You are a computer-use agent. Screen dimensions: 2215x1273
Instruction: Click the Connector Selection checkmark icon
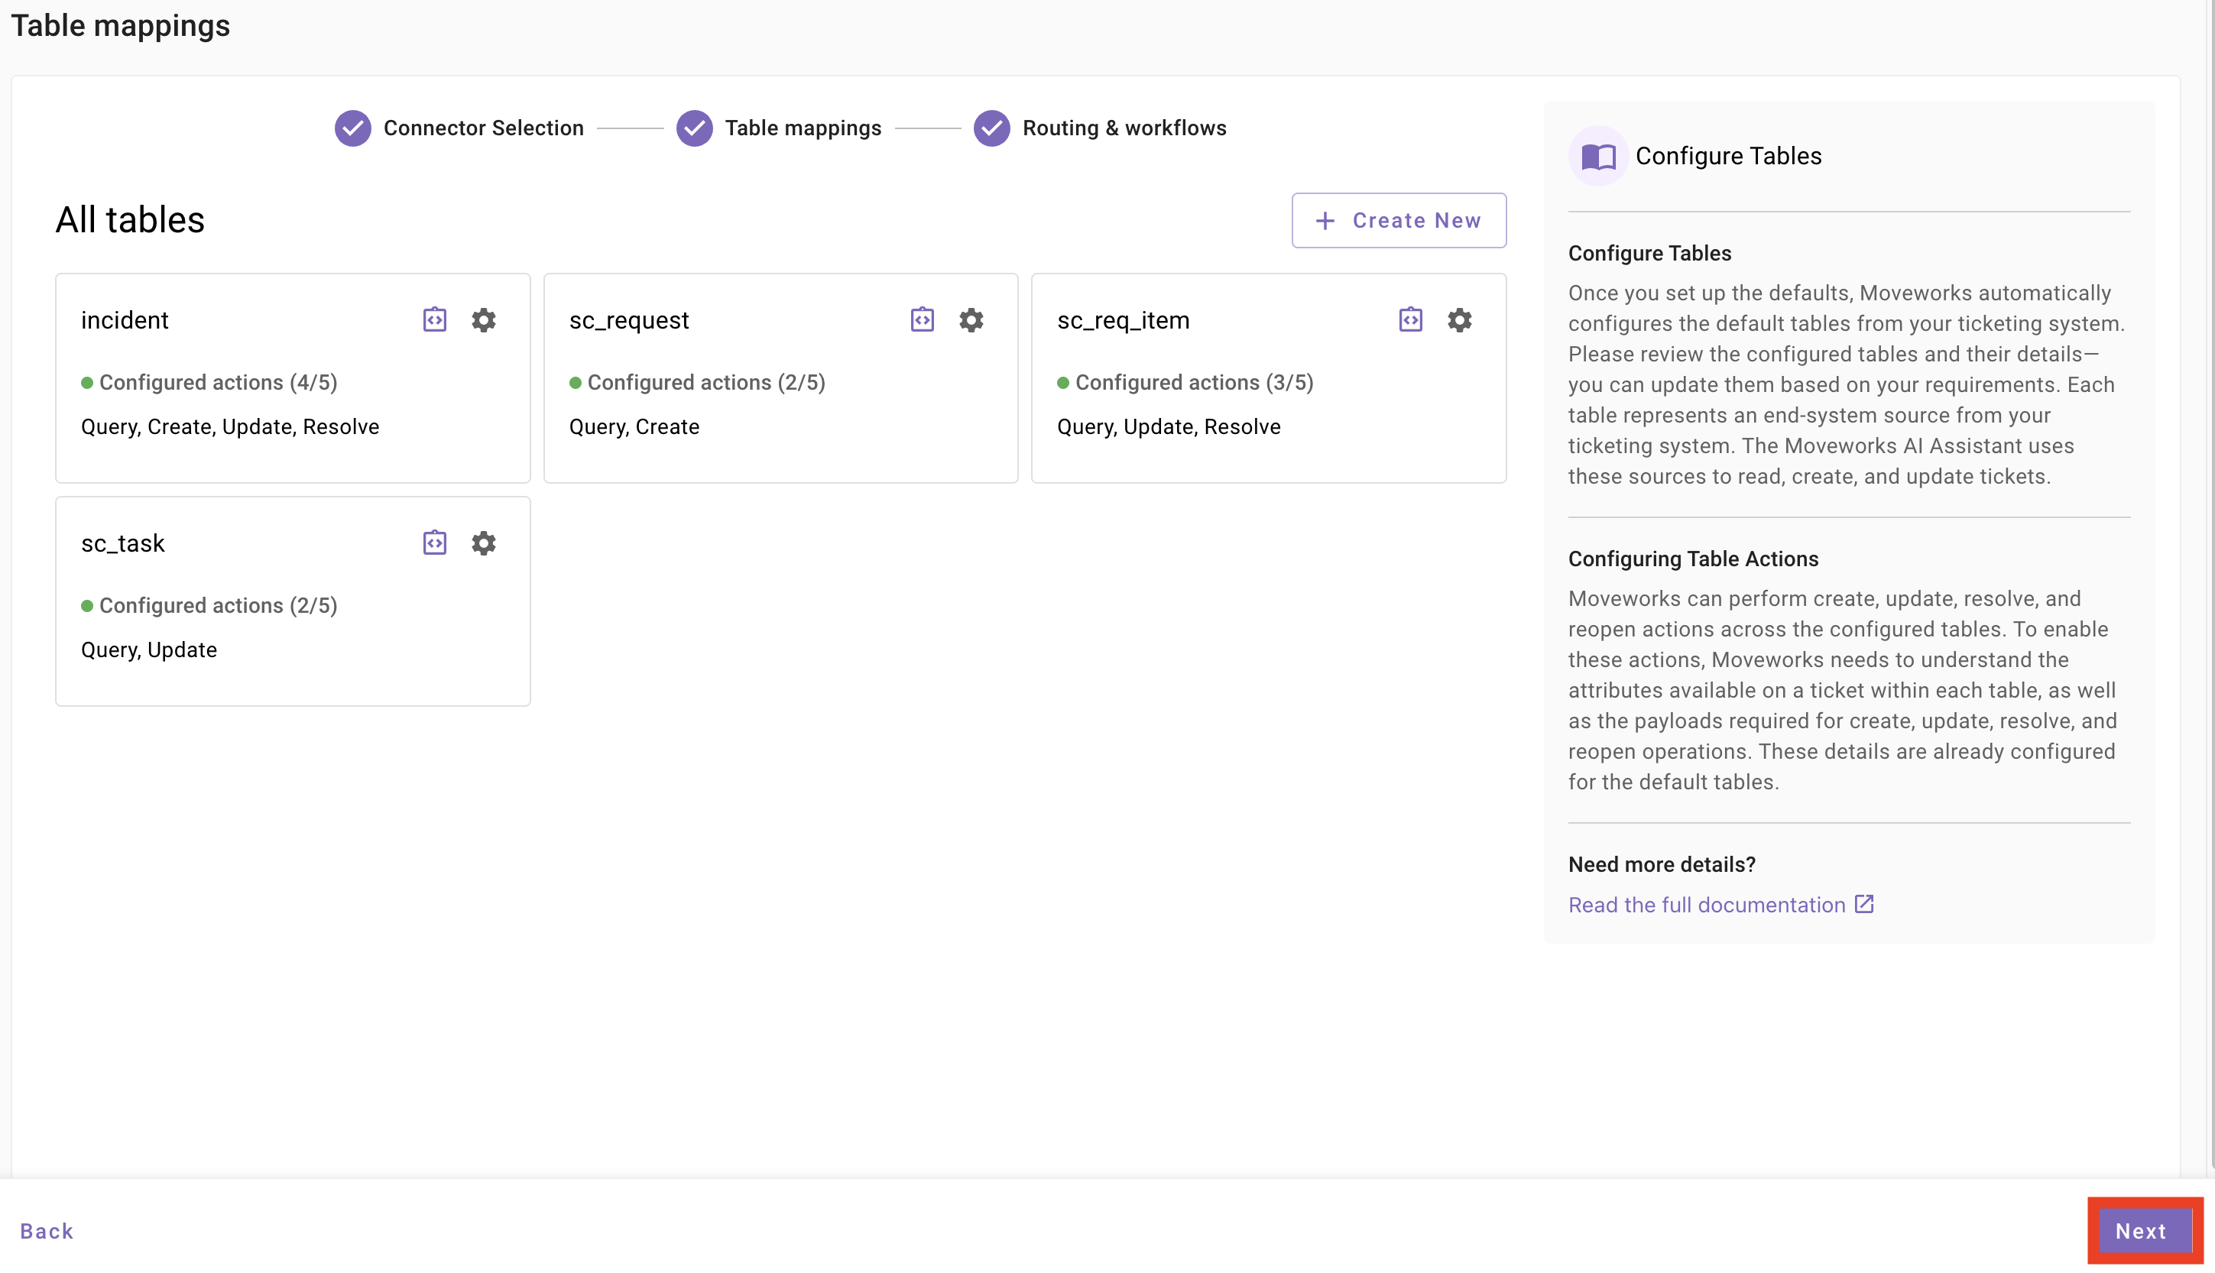click(353, 128)
